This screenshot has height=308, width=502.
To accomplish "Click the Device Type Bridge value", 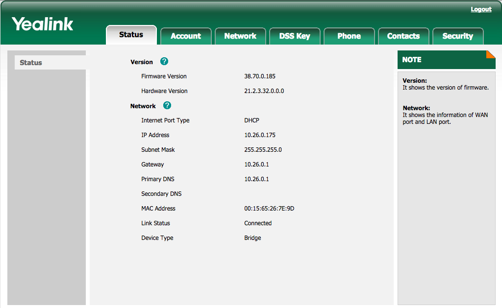I will 252,238.
